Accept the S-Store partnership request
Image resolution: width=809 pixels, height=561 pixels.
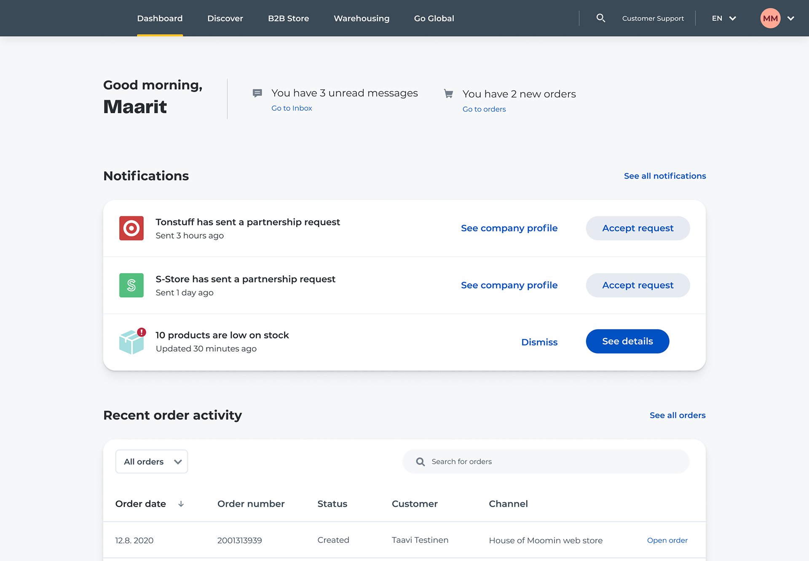638,285
